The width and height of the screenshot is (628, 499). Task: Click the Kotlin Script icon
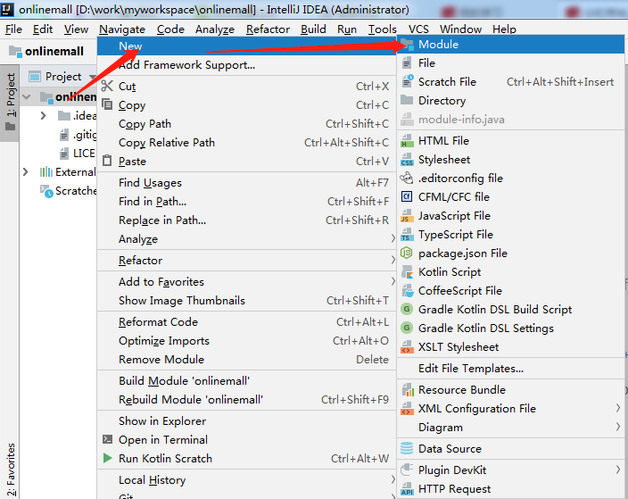point(407,272)
